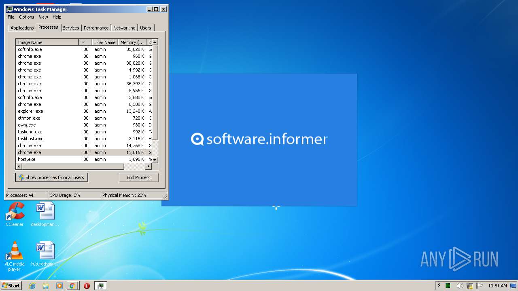The width and height of the screenshot is (518, 291).
Task: Select the Processes tab
Action: pos(48,27)
